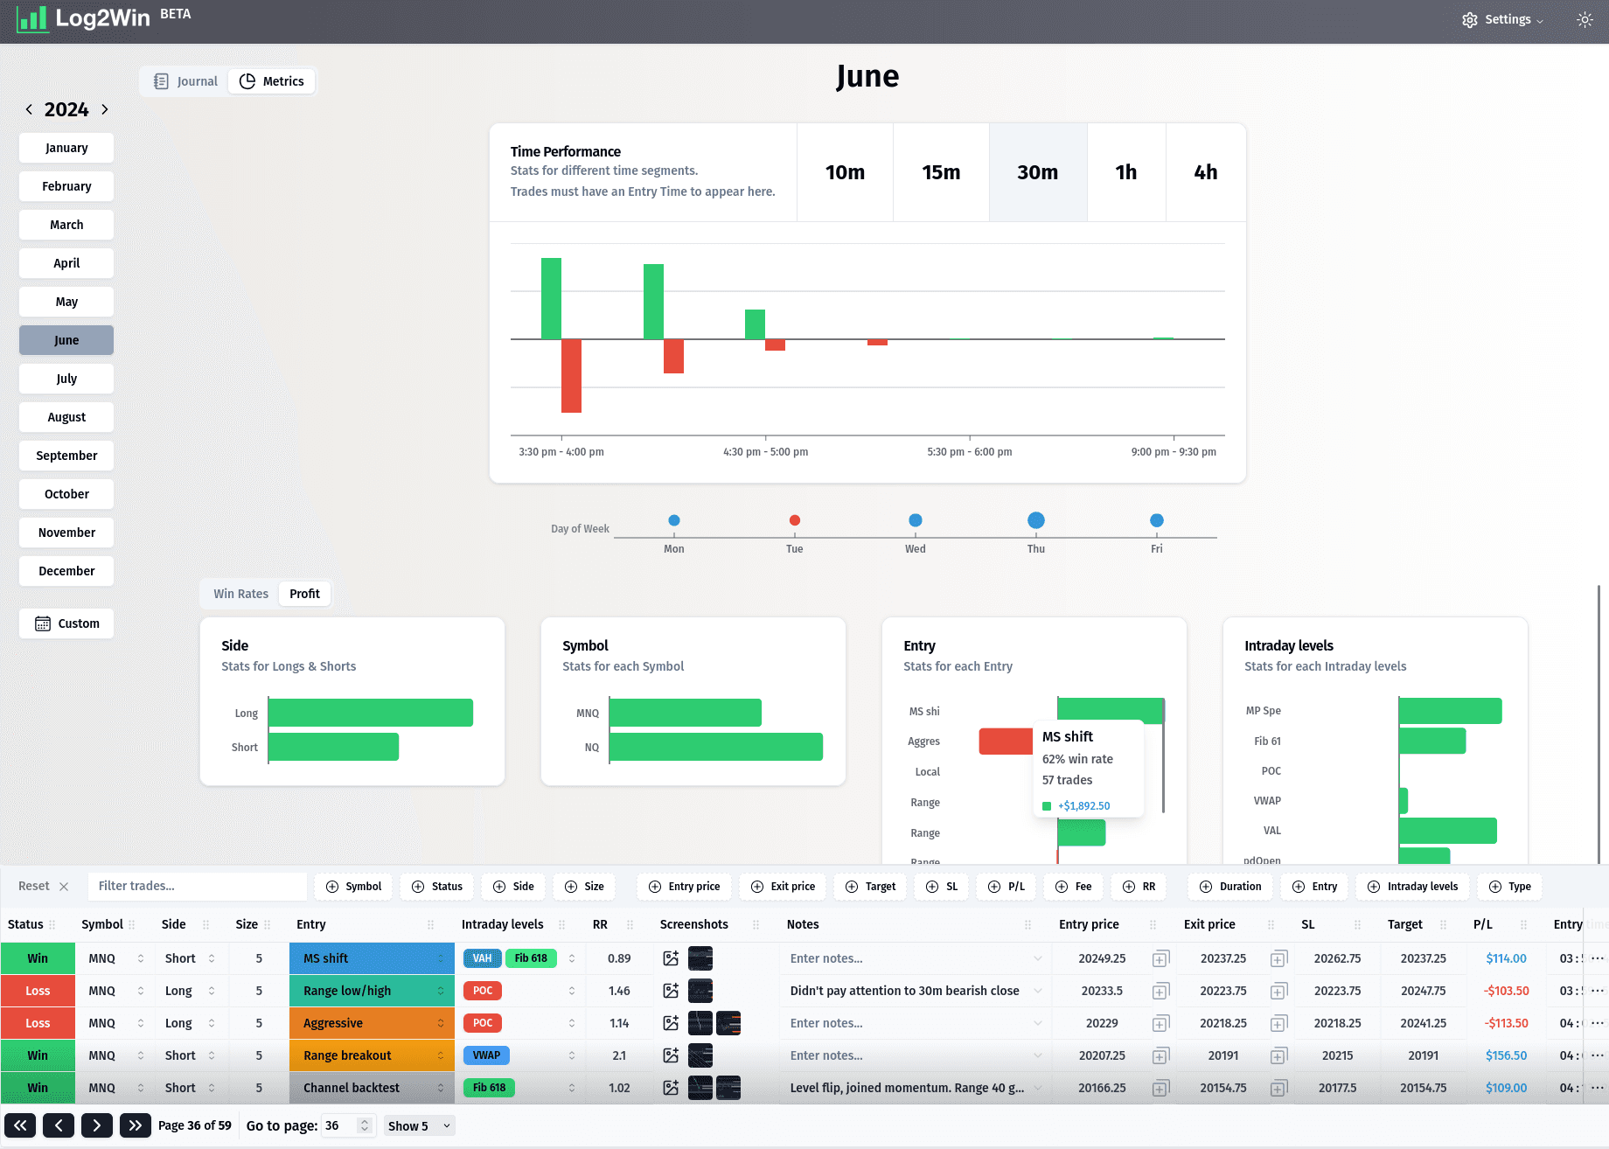Open Aggressive entry dropdown
This screenshot has height=1149, width=1609.
click(x=372, y=1023)
